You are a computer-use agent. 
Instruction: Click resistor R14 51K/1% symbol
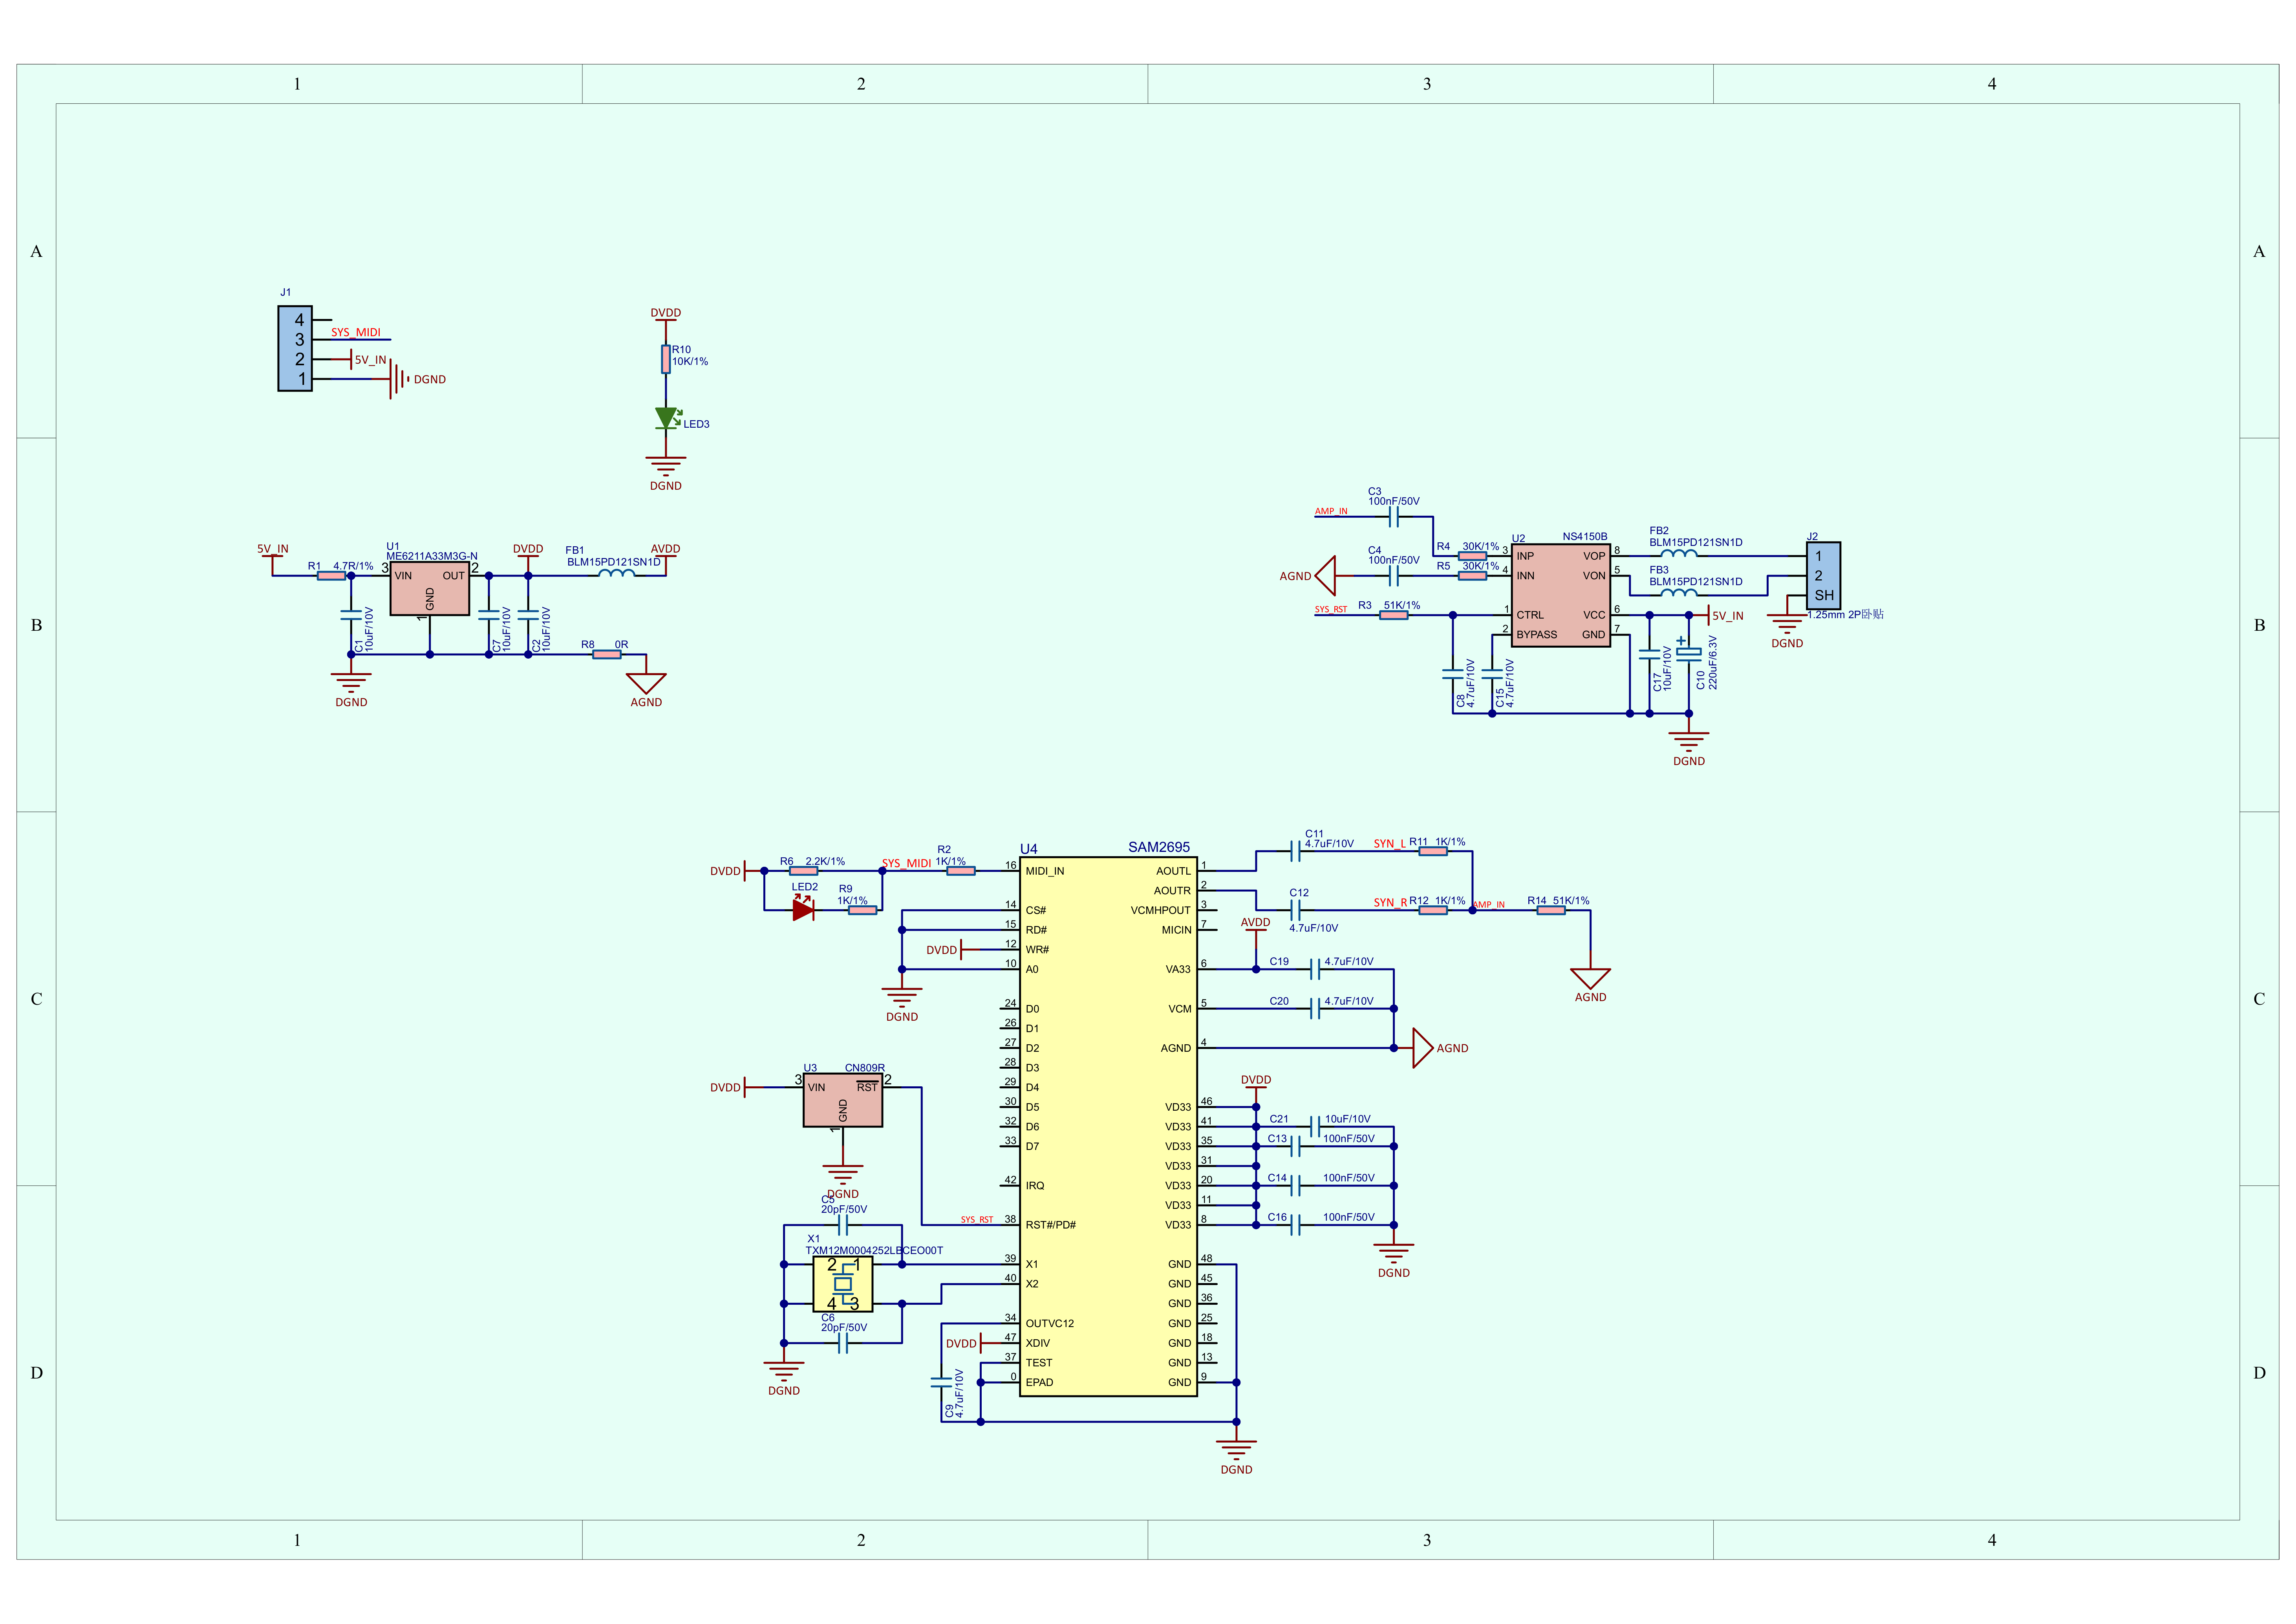click(1551, 910)
